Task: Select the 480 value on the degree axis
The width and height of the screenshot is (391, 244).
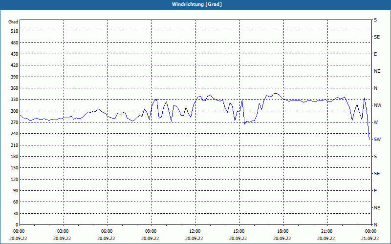Action: pos(14,43)
